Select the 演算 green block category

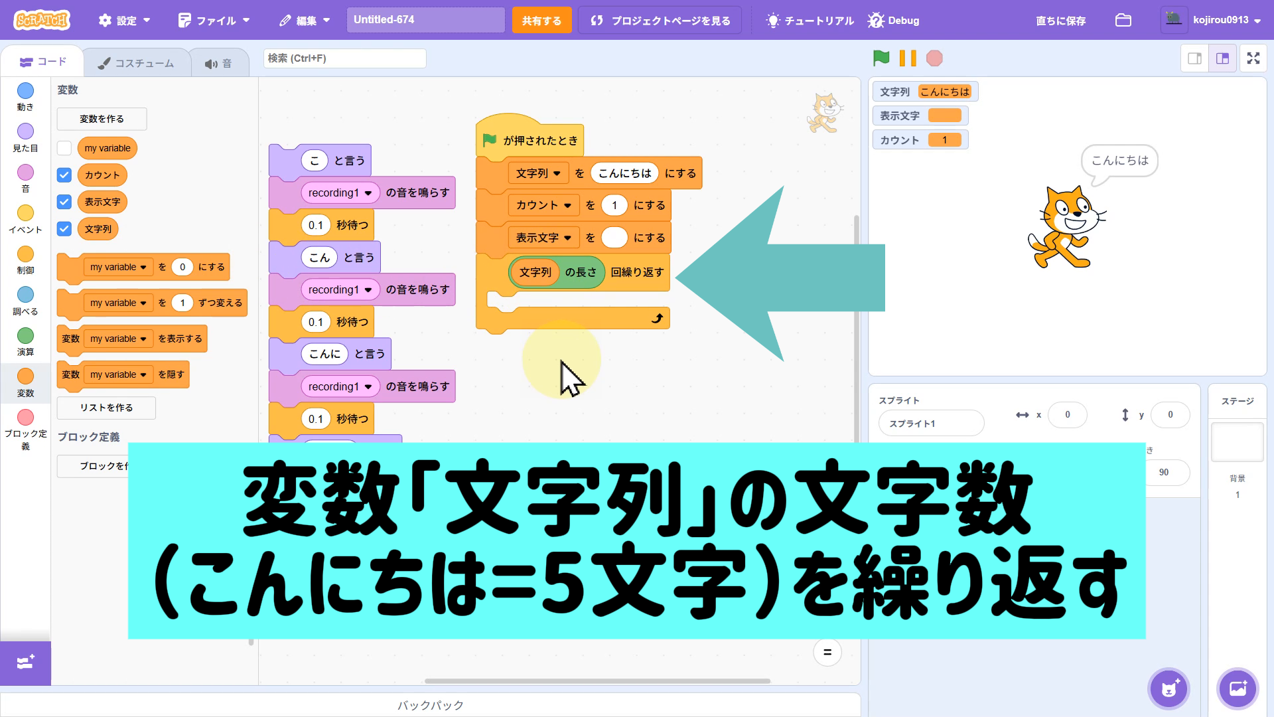click(25, 341)
